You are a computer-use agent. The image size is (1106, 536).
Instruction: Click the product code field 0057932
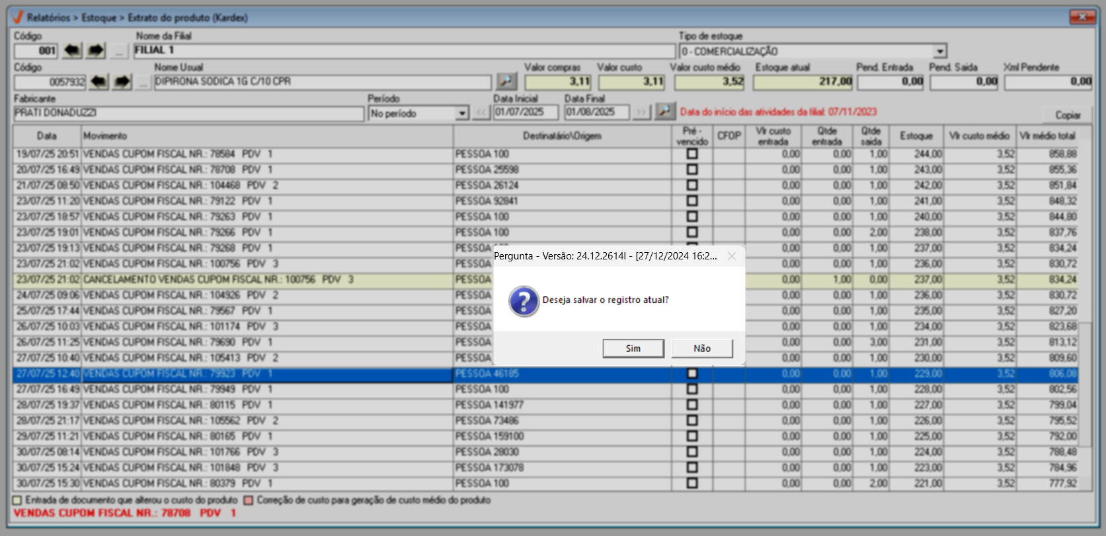(50, 82)
